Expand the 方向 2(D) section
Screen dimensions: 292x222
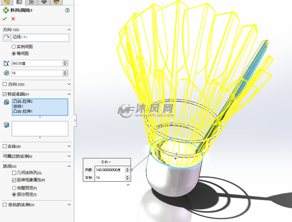[69, 84]
